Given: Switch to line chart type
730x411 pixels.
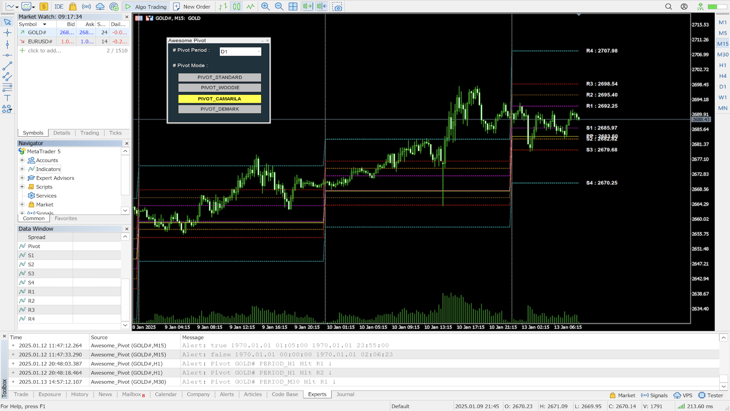Looking at the screenshot, I should tap(250, 6).
